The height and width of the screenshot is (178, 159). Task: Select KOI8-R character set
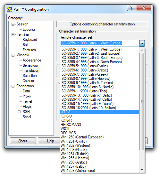pos(99,120)
